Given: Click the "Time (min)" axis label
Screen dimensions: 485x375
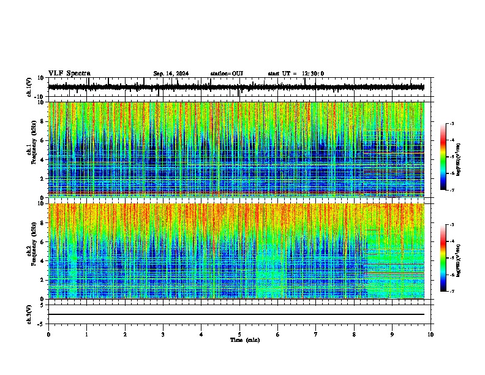Looking at the screenshot, I should (x=245, y=340).
